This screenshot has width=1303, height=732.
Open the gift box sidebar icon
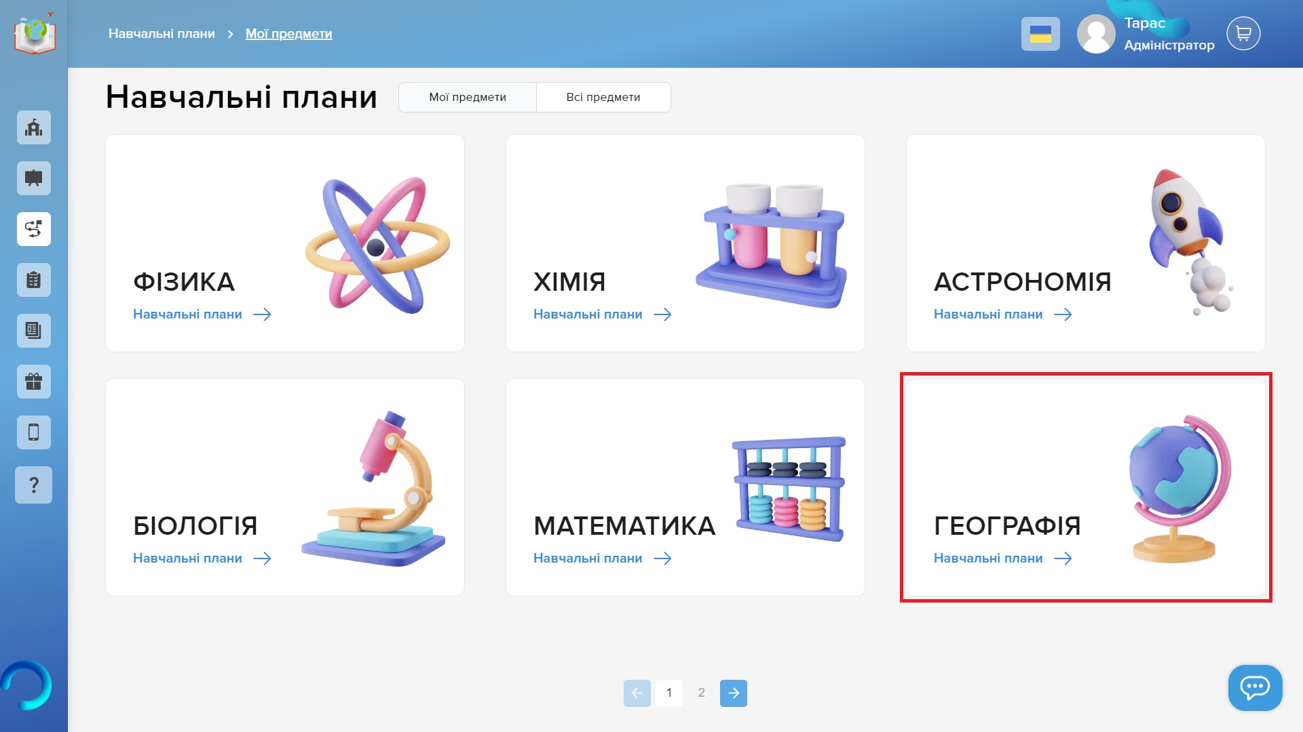[34, 382]
